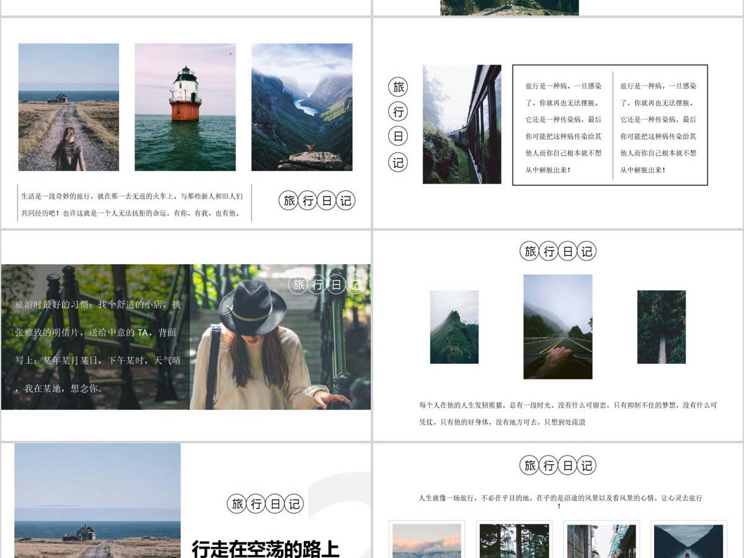Select the thumbnail of street building facade
The width and height of the screenshot is (744, 558).
click(x=601, y=541)
